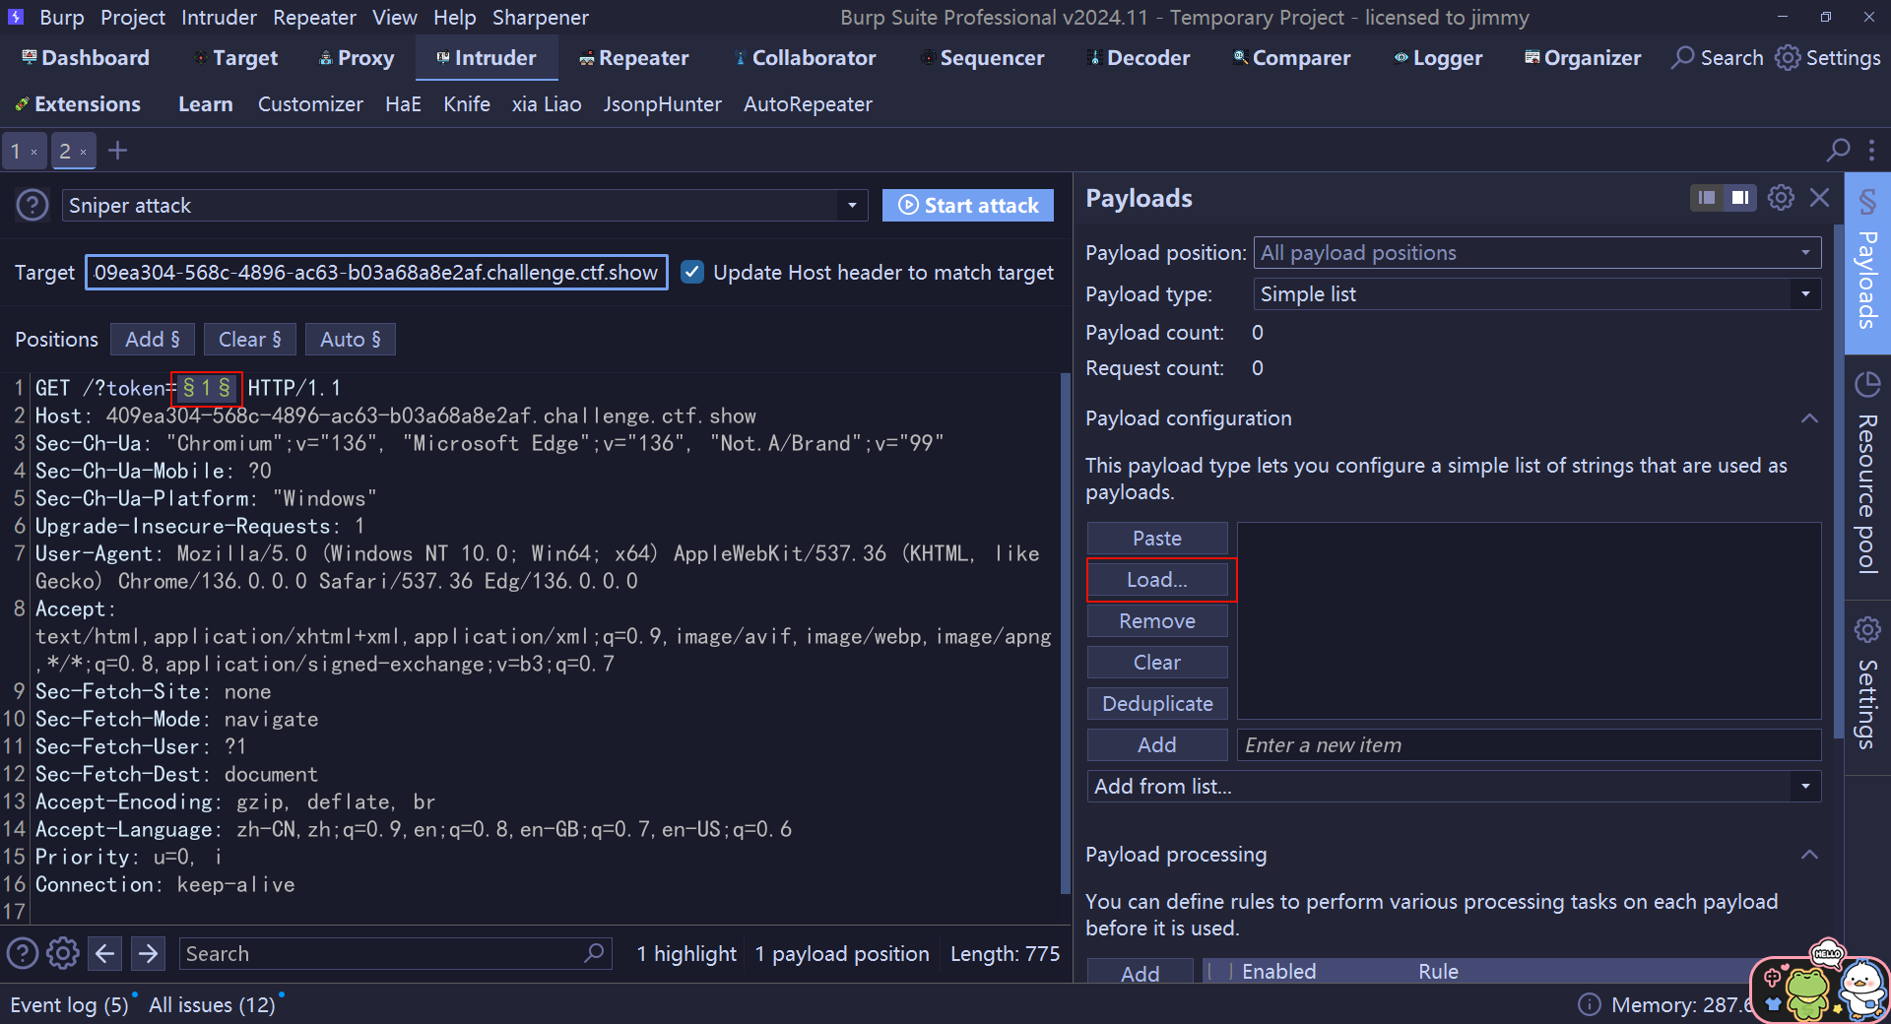
Task: Collapse the Payload configuration section
Action: 1809,418
